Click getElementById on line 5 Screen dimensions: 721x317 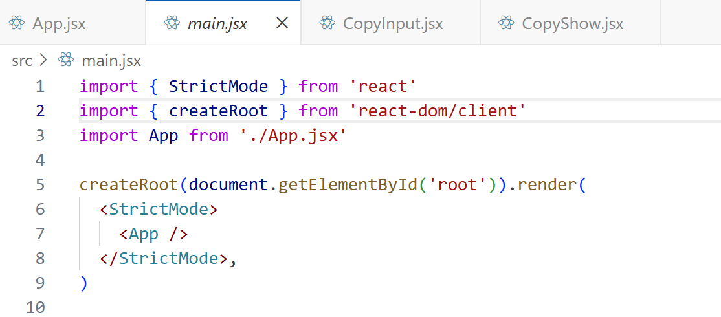point(347,185)
